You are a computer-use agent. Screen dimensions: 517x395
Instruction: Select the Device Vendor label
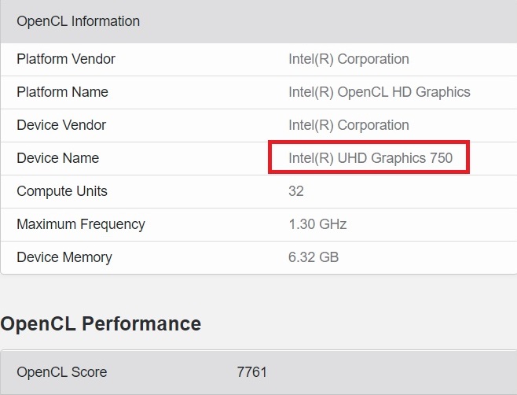pyautogui.click(x=61, y=125)
